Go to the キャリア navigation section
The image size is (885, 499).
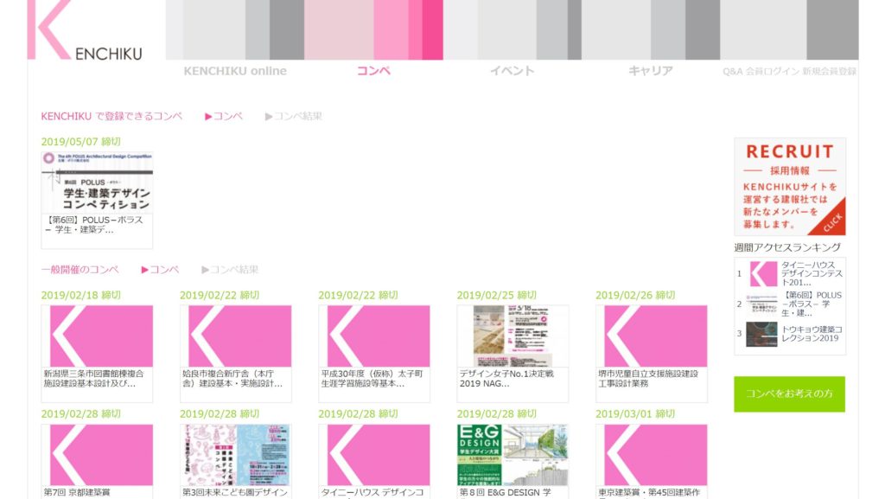tap(650, 71)
